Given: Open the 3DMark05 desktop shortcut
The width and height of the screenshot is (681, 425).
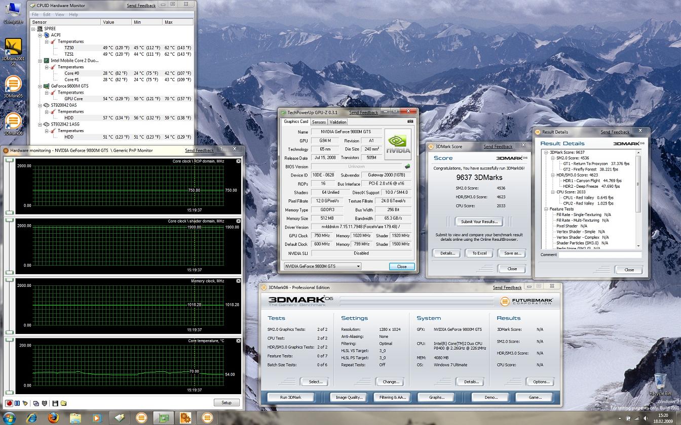Looking at the screenshot, I should (x=13, y=86).
